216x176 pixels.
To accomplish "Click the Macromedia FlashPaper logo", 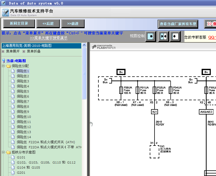I will [104, 47].
